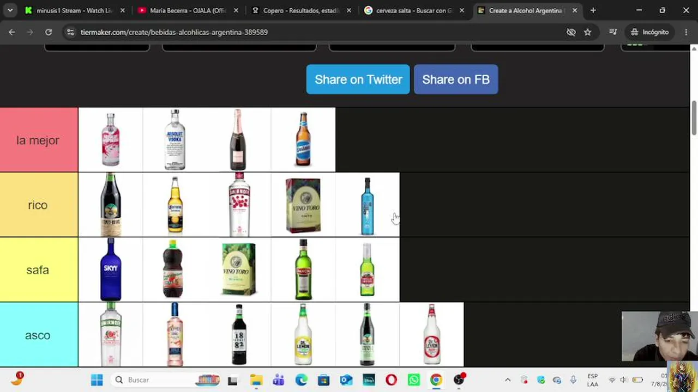Click the Incógnito profile button
The image size is (698, 392).
649,32
